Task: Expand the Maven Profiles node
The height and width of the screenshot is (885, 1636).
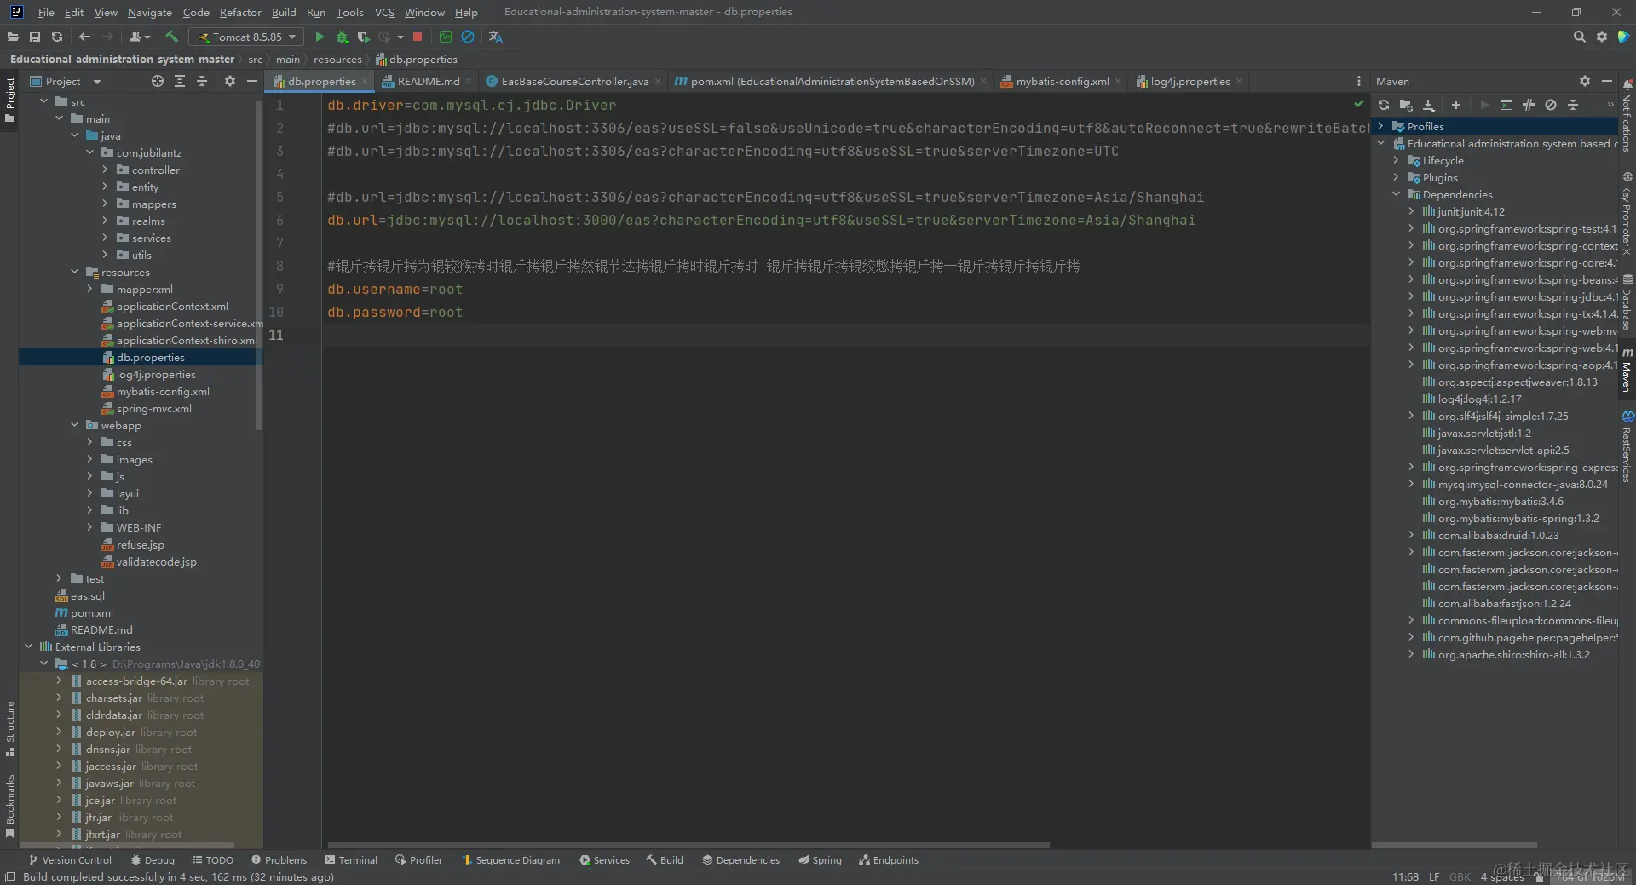Action: [1380, 126]
